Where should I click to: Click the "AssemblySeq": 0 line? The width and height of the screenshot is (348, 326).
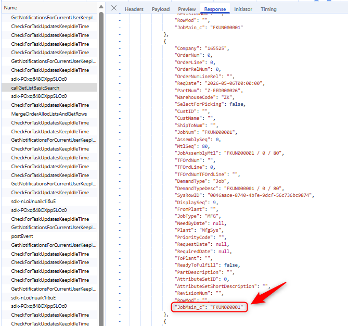pyautogui.click(x=198, y=140)
